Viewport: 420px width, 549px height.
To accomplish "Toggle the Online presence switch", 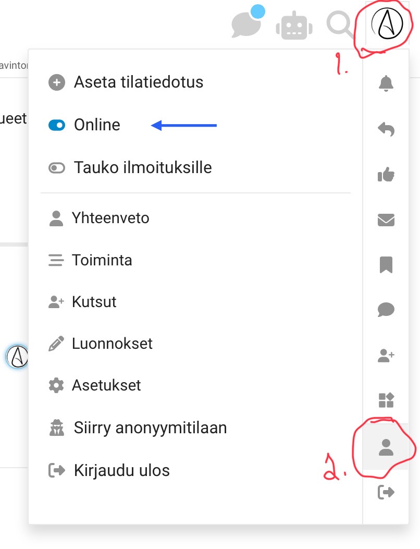I will 57,125.
